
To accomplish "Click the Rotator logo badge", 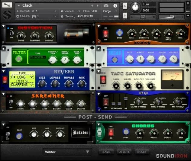I will [80, 132].
